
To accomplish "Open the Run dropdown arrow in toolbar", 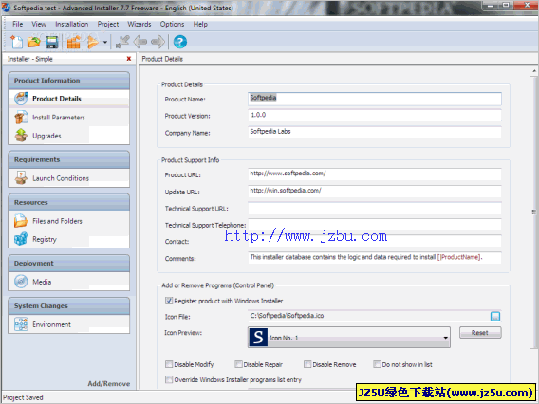I will coord(104,43).
